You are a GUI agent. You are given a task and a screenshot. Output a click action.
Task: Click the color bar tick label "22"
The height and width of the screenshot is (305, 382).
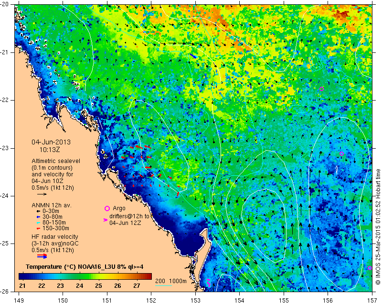[x=42, y=285]
